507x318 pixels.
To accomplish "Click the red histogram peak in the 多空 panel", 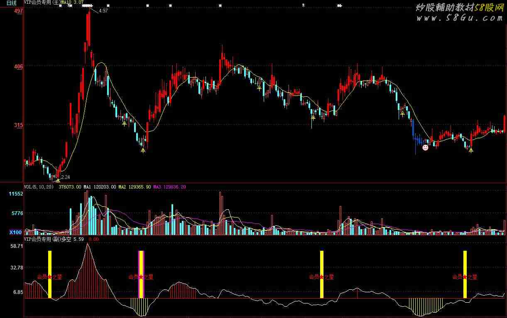I will (87, 271).
